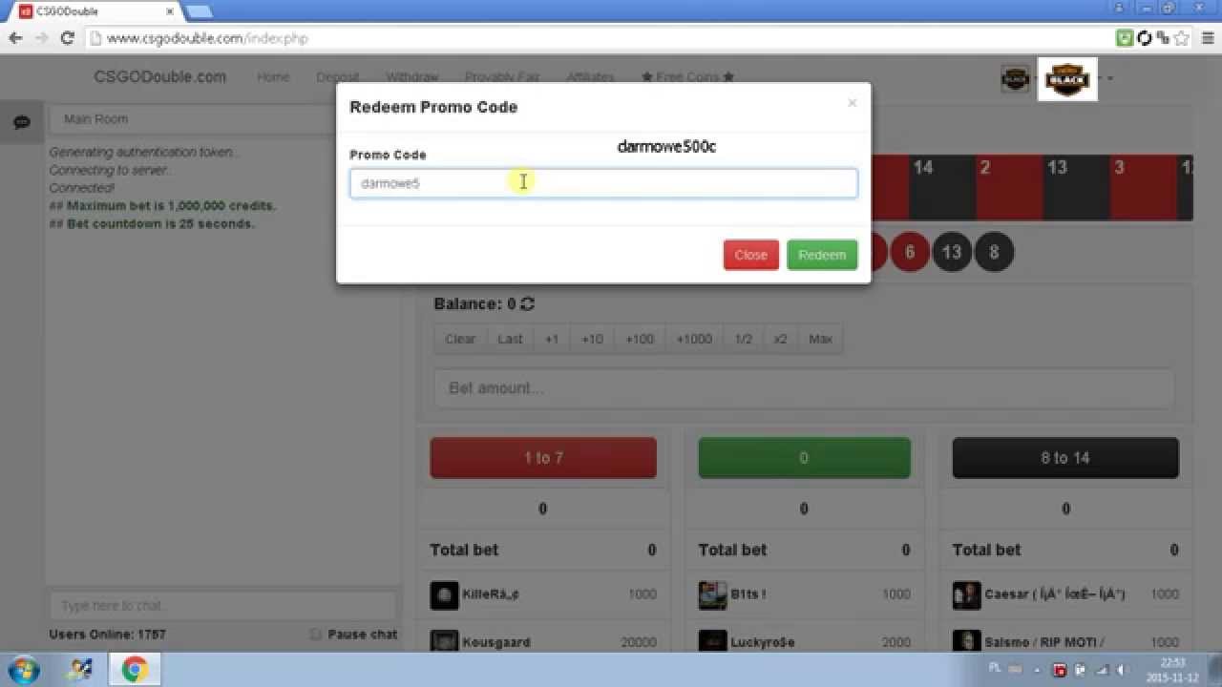Click KilleRà¿¢'s avatar in the red bets list
Viewport: 1222px width, 687px height.
tap(444, 594)
